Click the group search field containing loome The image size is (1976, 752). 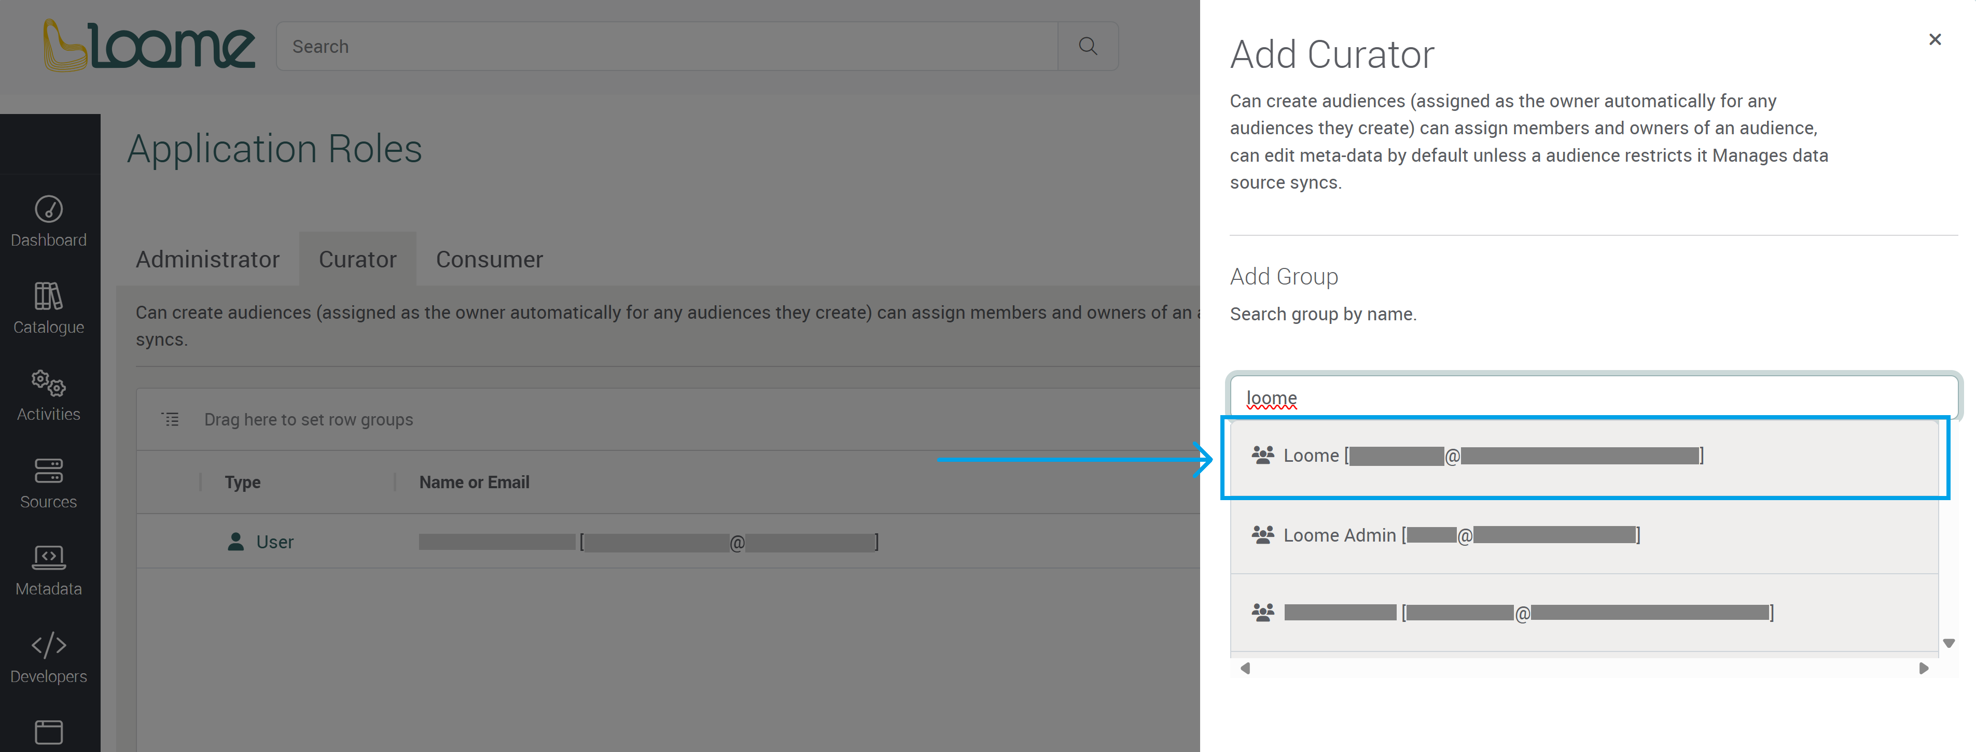click(1594, 398)
